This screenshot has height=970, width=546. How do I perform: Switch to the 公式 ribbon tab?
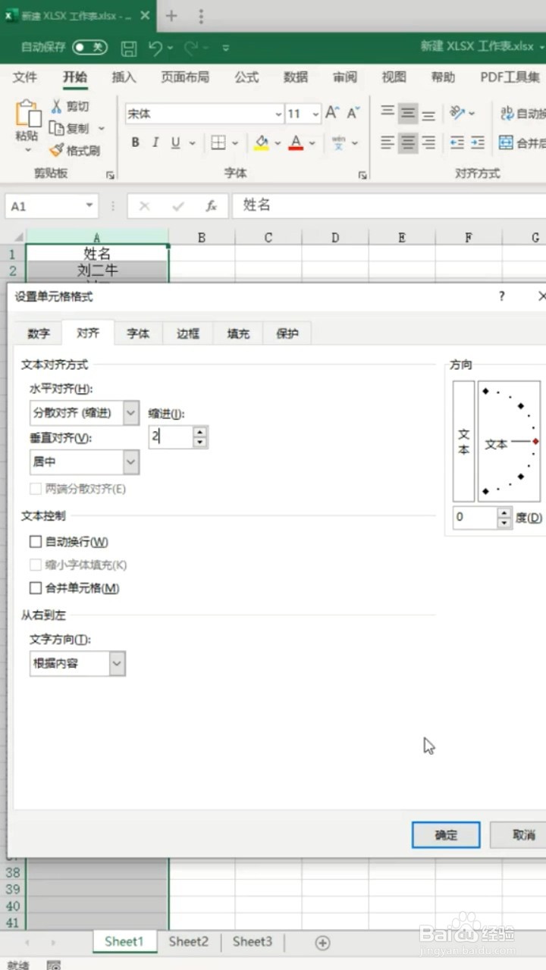click(246, 77)
